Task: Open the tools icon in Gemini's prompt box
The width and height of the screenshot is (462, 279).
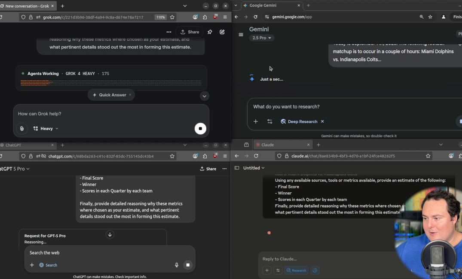Action: point(269,121)
